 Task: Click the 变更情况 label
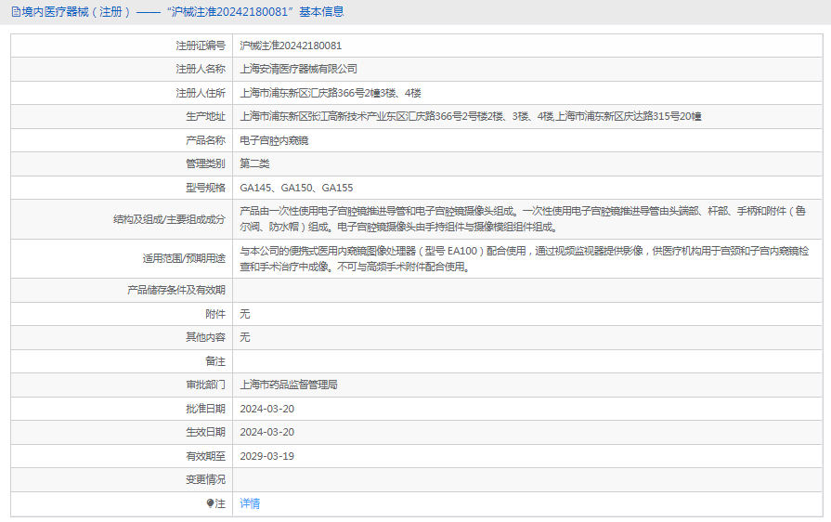pyautogui.click(x=205, y=479)
